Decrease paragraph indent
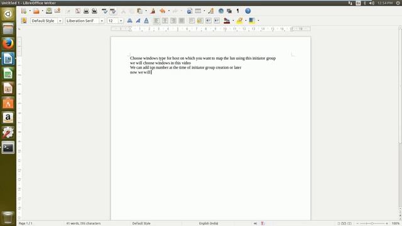Screen dimensions: 402x226 (209, 21)
